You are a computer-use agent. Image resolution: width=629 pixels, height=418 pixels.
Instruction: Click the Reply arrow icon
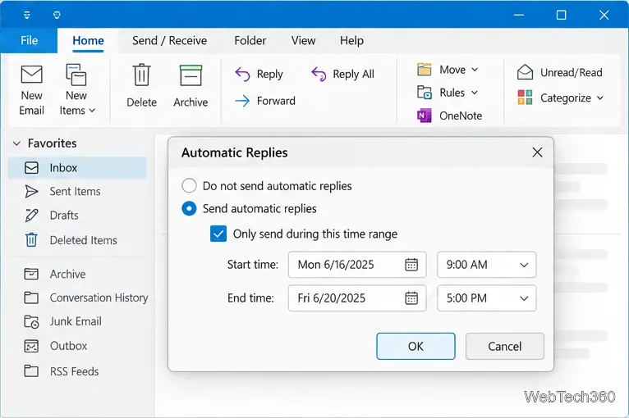click(x=242, y=74)
